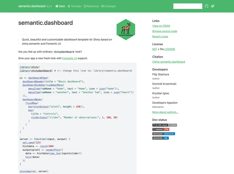Viewport: 234px width, 174px height.
Task: Click the R-CMD-check status badge
Action: click(165, 125)
